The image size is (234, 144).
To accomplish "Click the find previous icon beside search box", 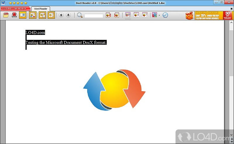I will (x=108, y=15).
